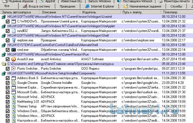The image size is (193, 123).
Task: Select the Автозагрузка folder path row
Action: [96, 64]
